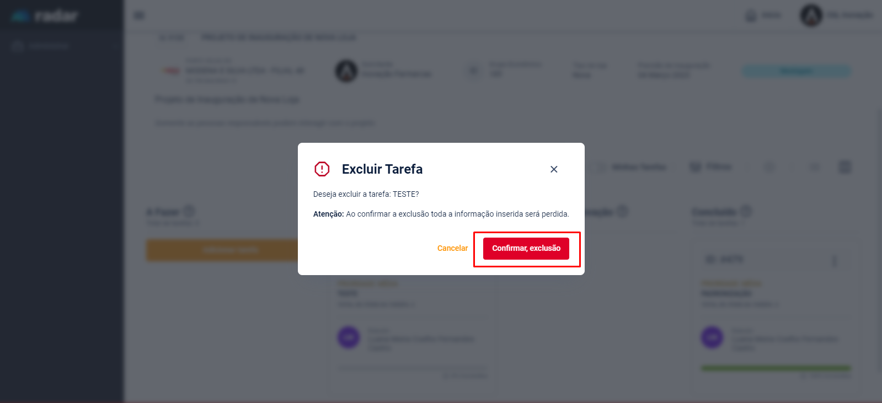Open the Filtros filter button
Image resolution: width=882 pixels, height=403 pixels.
[711, 166]
